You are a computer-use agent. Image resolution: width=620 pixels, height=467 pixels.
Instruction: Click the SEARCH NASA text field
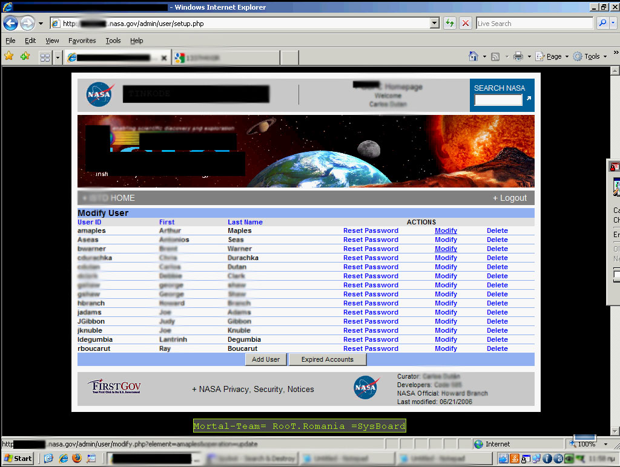(x=498, y=100)
